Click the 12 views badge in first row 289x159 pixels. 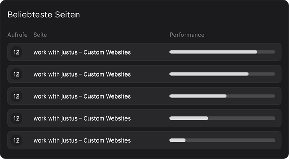point(16,52)
